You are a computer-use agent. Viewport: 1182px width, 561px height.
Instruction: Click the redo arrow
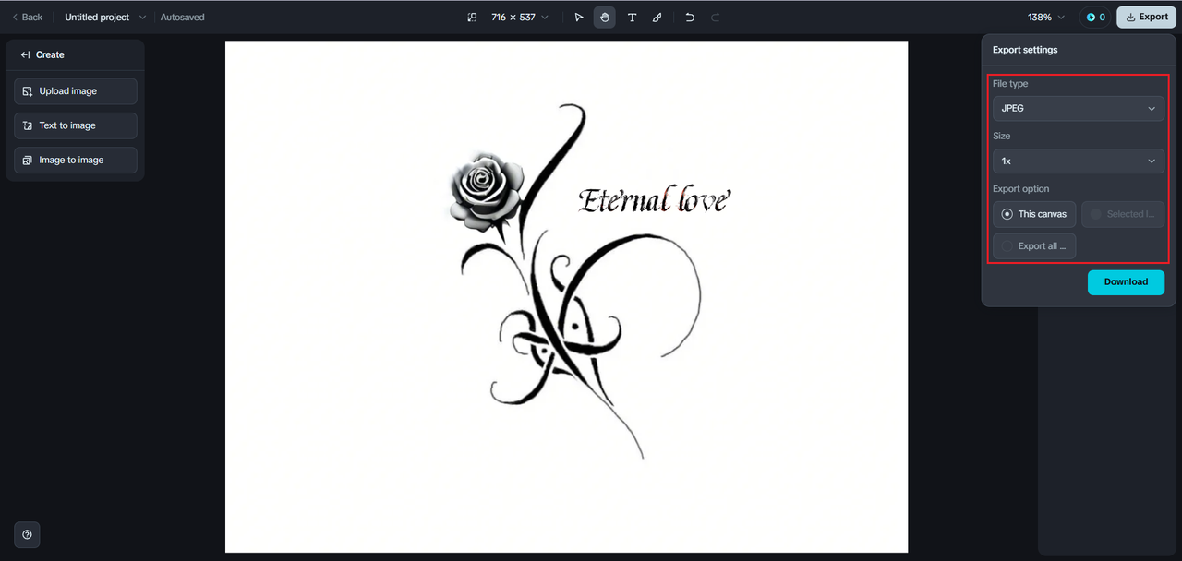click(x=715, y=18)
